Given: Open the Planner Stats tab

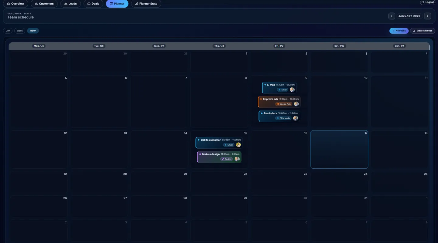Looking at the screenshot, I should click(x=146, y=4).
